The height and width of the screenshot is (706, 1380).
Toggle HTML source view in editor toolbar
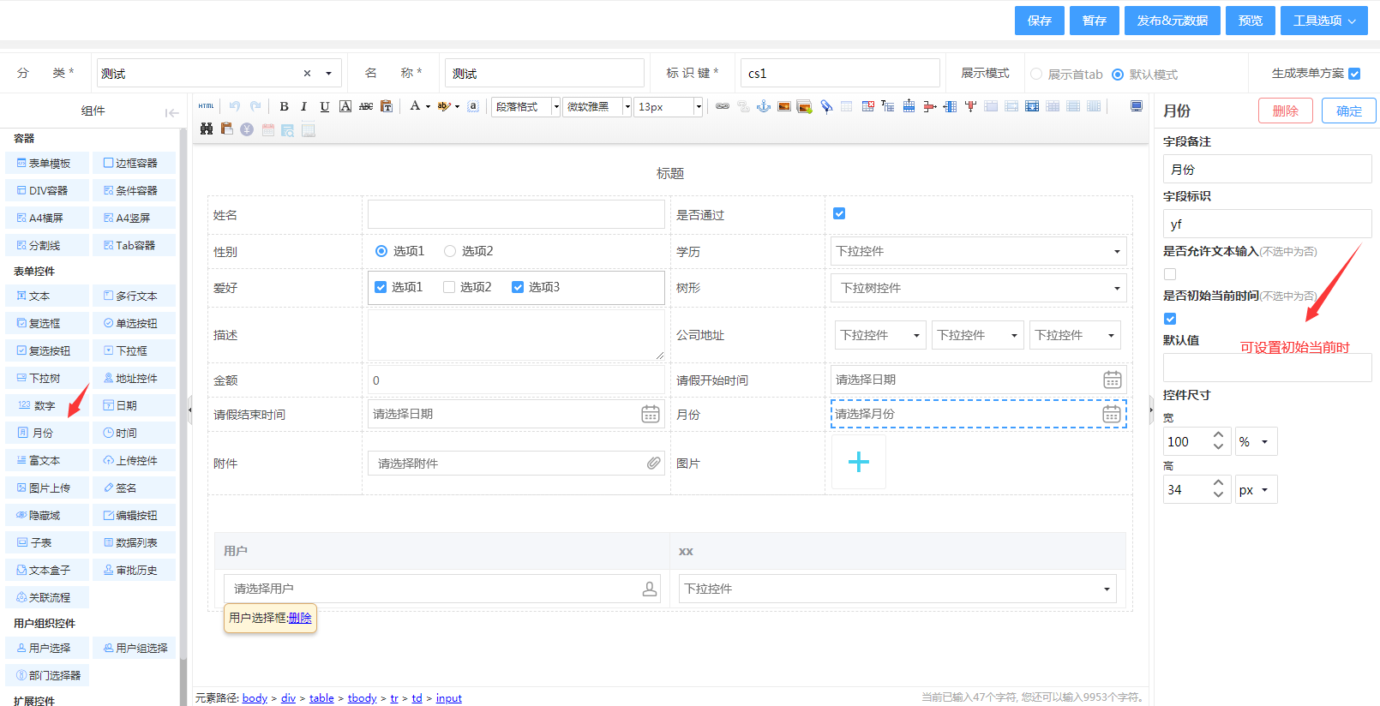(x=206, y=106)
